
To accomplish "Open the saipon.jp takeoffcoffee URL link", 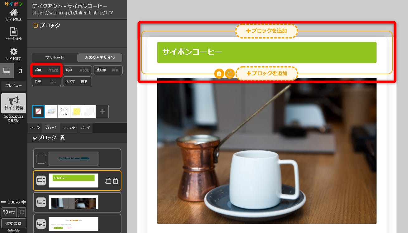I will 70,13.
